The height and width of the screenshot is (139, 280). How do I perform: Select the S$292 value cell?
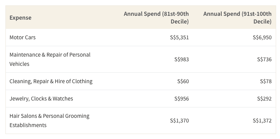(x=264, y=99)
